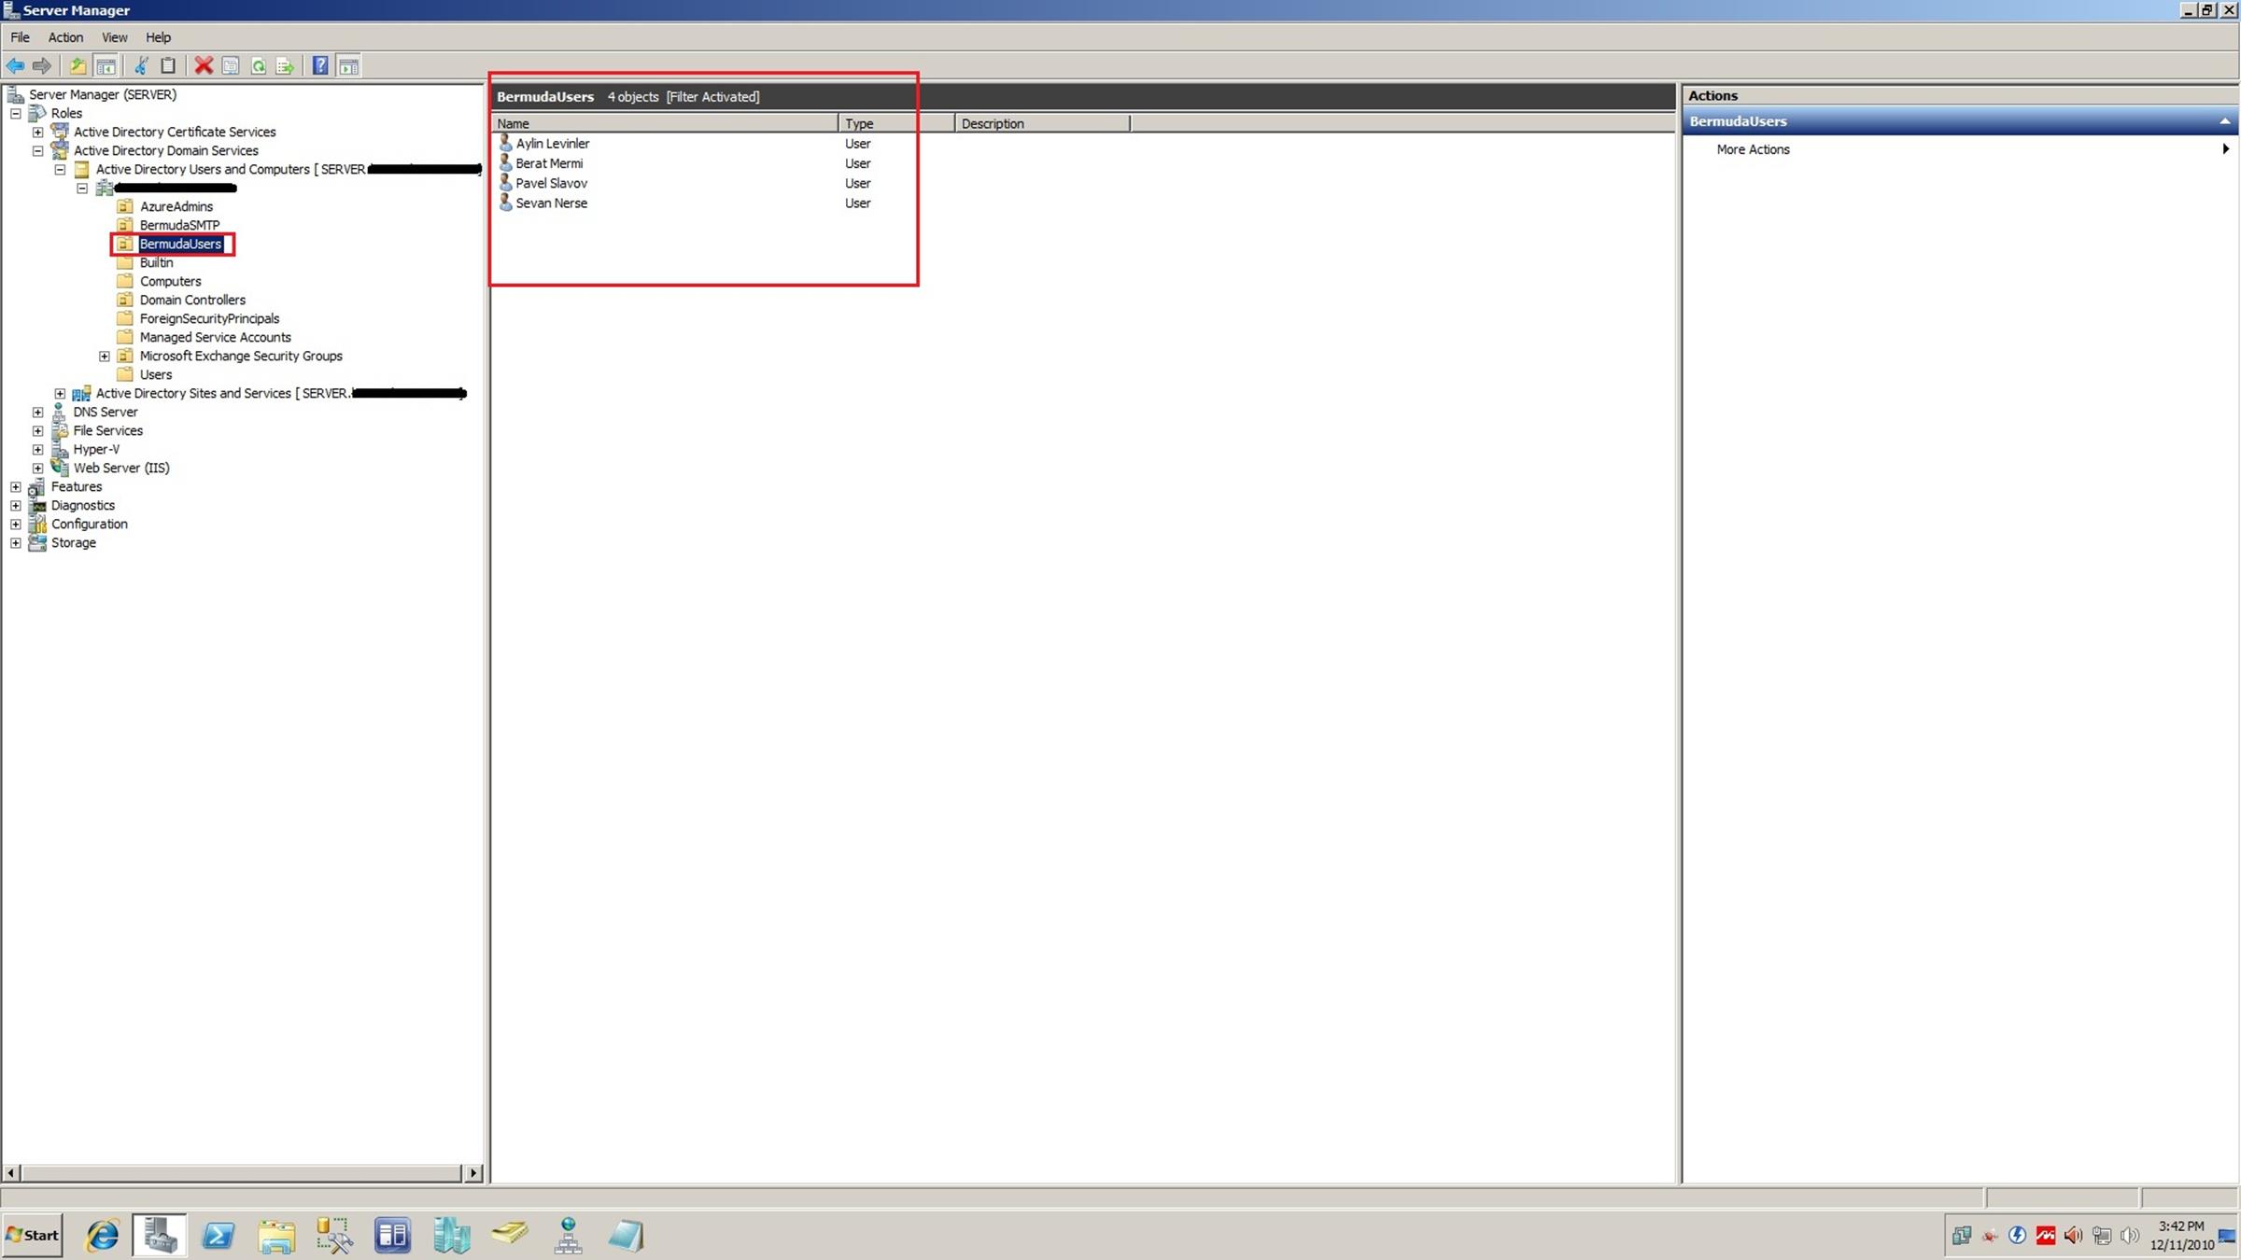The width and height of the screenshot is (2241, 1260).
Task: Select user Berat Mermi
Action: coord(548,163)
